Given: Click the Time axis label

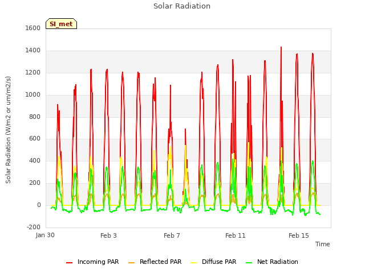Looking at the screenshot, I should 323,244.
